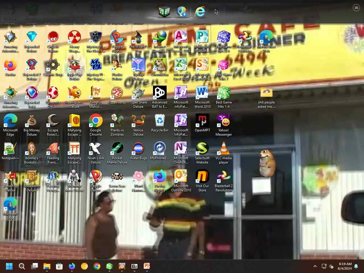
Task: Launch Word Harmony shortcut
Action: 138,181
